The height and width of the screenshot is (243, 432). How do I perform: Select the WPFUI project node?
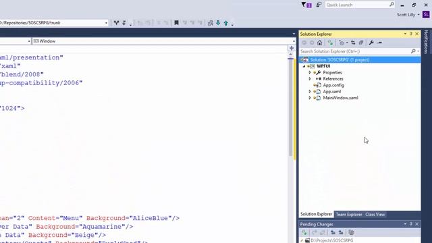click(323, 66)
